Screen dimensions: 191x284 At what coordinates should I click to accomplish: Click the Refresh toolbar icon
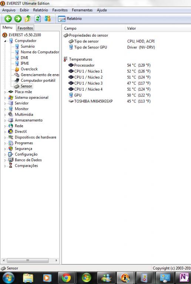pyautogui.click(x=38, y=18)
